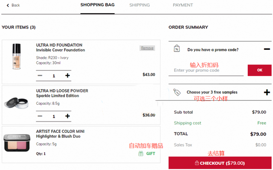Click the free samples tag icon

coord(177,92)
